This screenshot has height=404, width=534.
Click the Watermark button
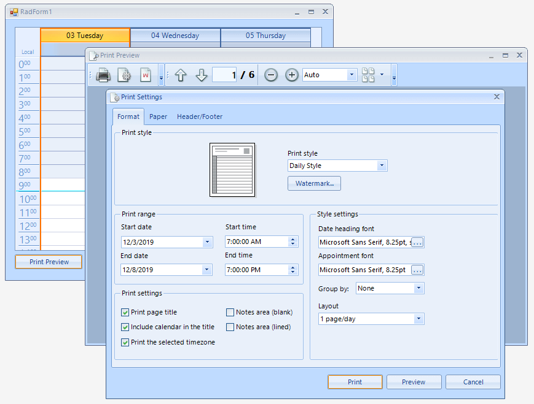point(314,183)
